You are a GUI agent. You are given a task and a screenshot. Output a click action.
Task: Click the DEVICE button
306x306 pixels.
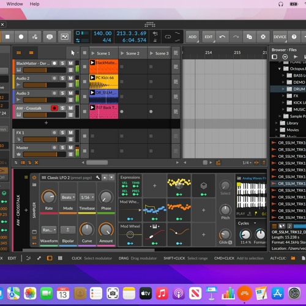pos(280,37)
